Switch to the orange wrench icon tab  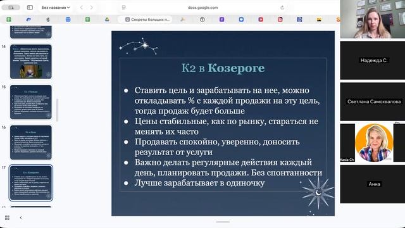click(x=183, y=20)
